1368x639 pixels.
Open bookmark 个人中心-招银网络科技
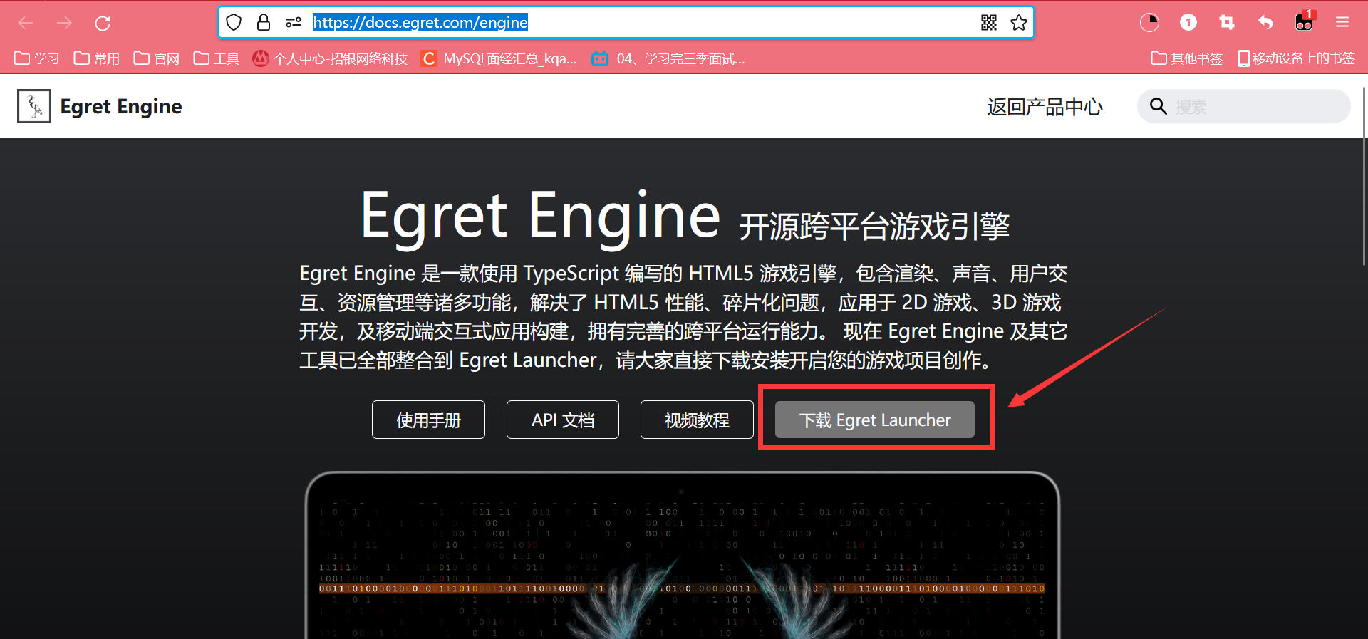point(330,58)
